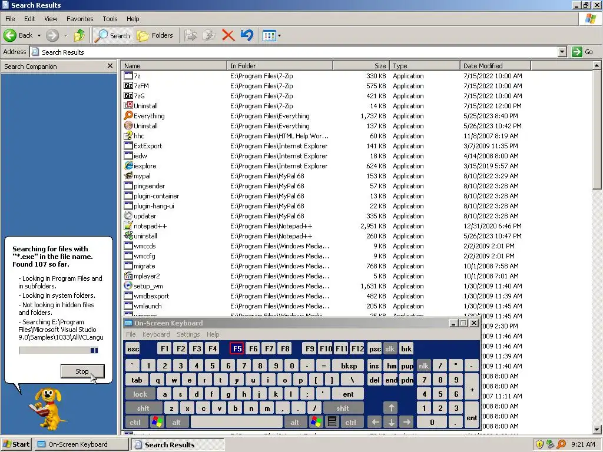Screen dimensions: 603x452
Task: Sort results by Size column header
Action: [362, 66]
